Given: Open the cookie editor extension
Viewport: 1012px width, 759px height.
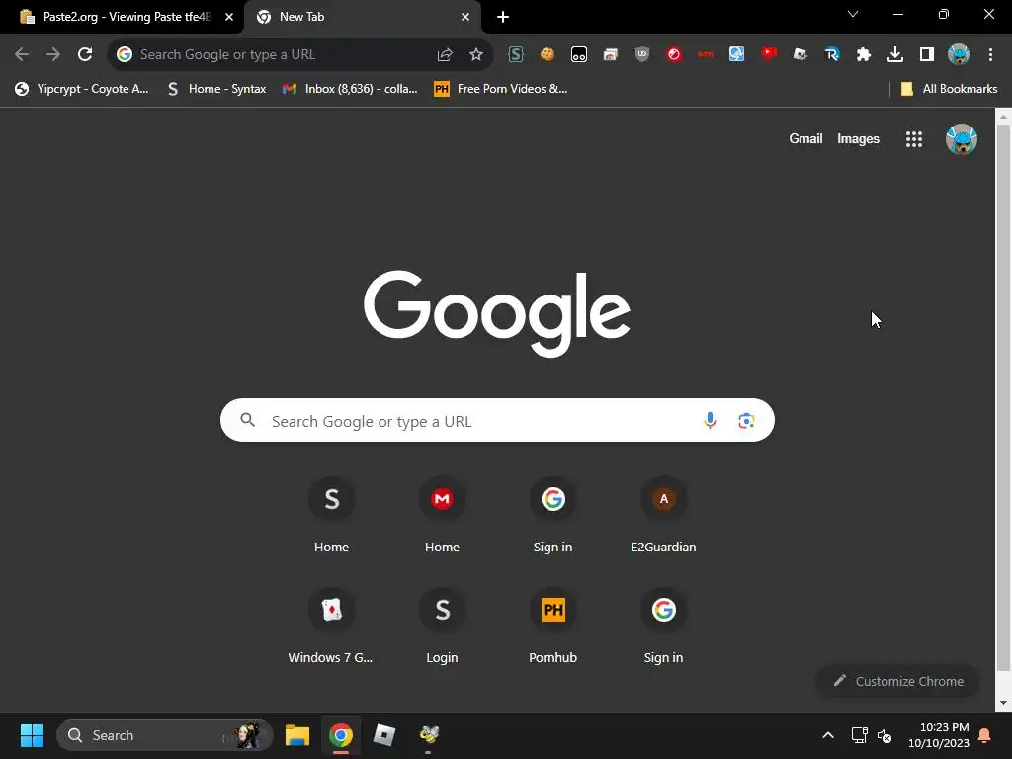Looking at the screenshot, I should 548,55.
